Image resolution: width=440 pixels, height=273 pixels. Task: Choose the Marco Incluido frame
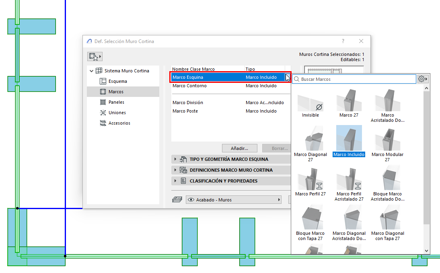tap(349, 142)
